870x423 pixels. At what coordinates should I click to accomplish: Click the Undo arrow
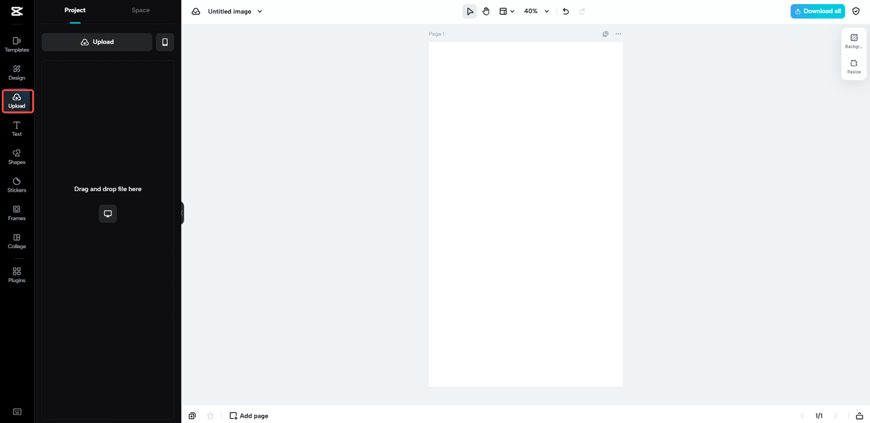tap(565, 11)
